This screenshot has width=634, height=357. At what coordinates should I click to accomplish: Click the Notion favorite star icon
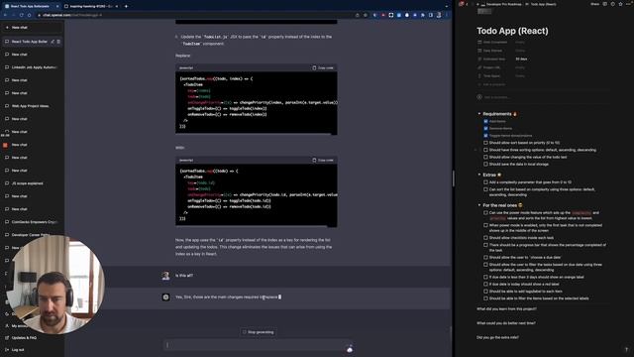click(620, 4)
